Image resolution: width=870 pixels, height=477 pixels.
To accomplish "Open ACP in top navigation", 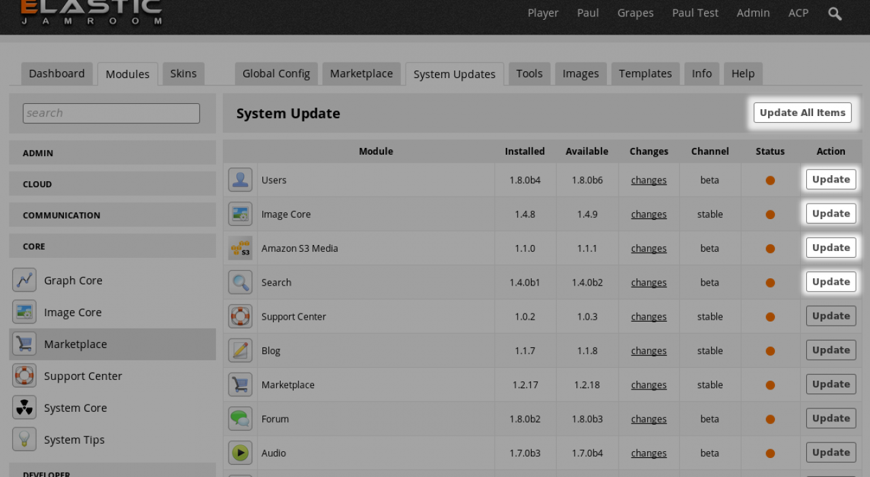I will tap(798, 13).
